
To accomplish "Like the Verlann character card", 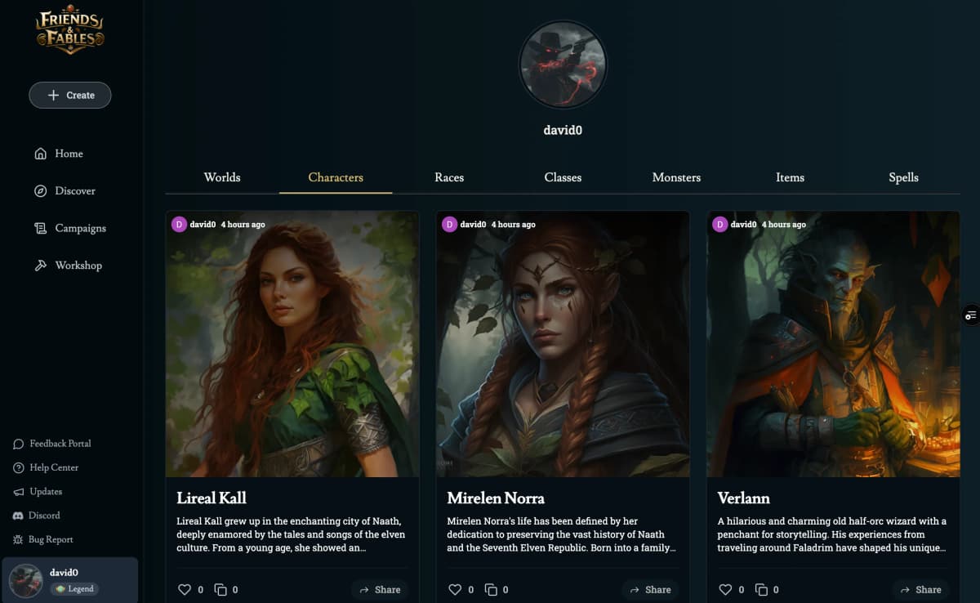I will point(725,589).
